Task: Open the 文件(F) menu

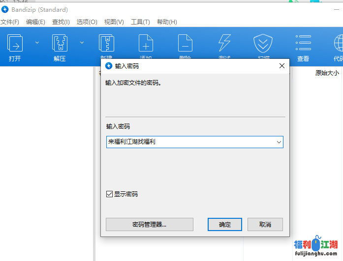Action: point(10,22)
